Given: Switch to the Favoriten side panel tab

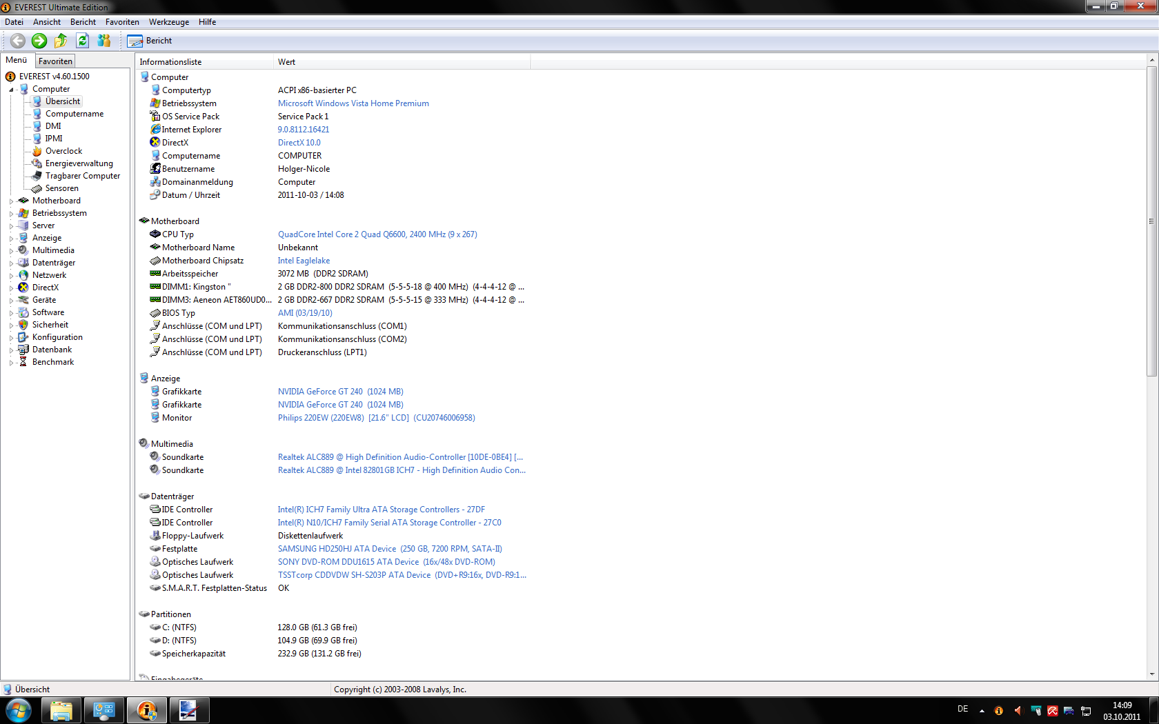Looking at the screenshot, I should tap(55, 61).
